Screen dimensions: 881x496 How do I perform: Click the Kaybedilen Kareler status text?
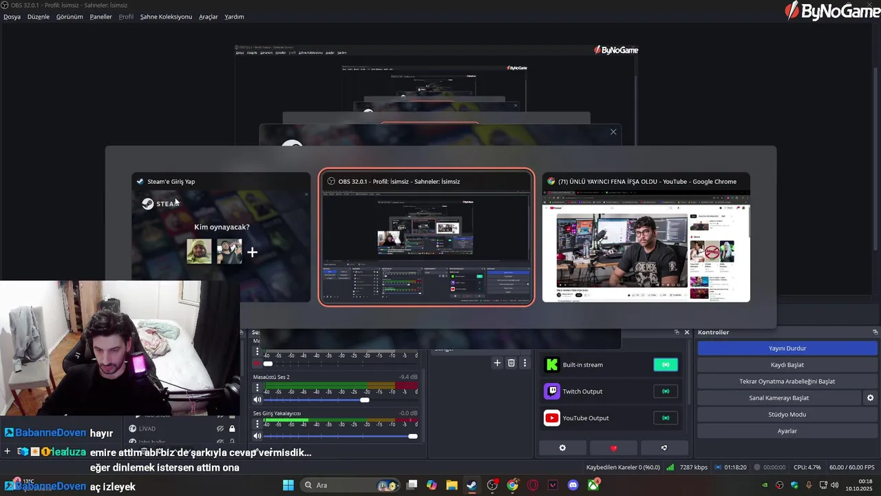[623, 467]
